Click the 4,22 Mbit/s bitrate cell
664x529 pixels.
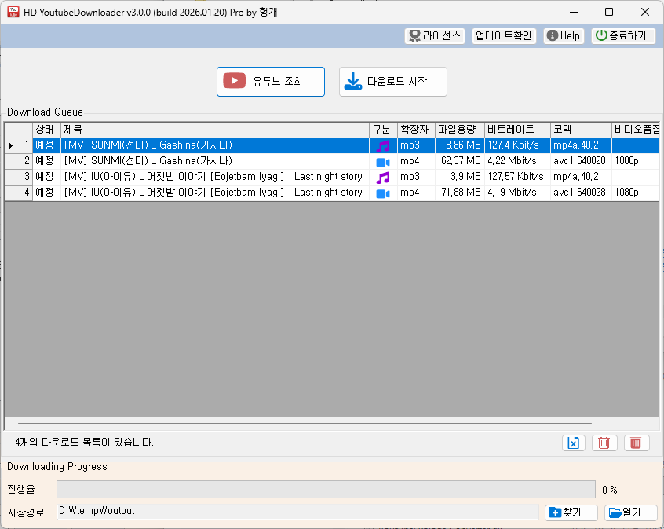click(517, 161)
